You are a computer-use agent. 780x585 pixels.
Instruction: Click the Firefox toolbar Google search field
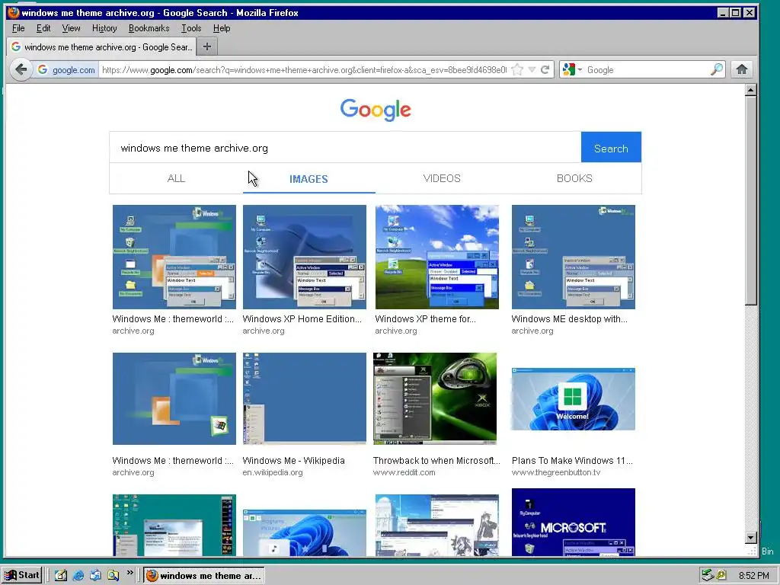[x=647, y=69]
